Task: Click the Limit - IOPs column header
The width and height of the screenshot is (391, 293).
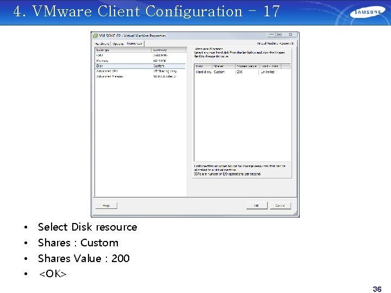Action: 270,66
